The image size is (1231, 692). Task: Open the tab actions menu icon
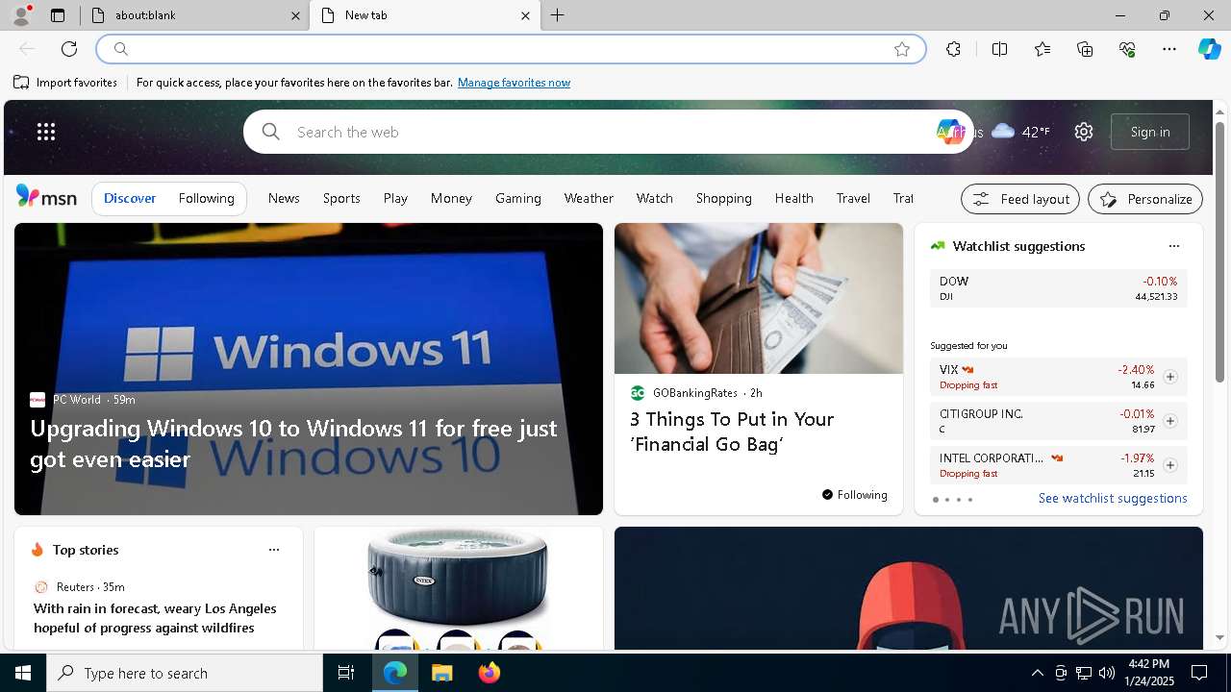point(58,15)
